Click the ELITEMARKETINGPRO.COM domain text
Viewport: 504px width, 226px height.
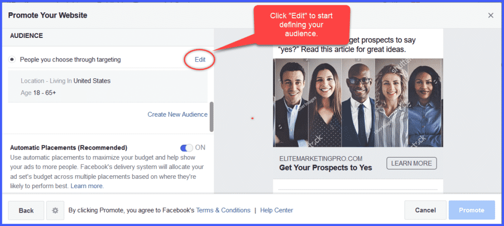click(x=321, y=159)
